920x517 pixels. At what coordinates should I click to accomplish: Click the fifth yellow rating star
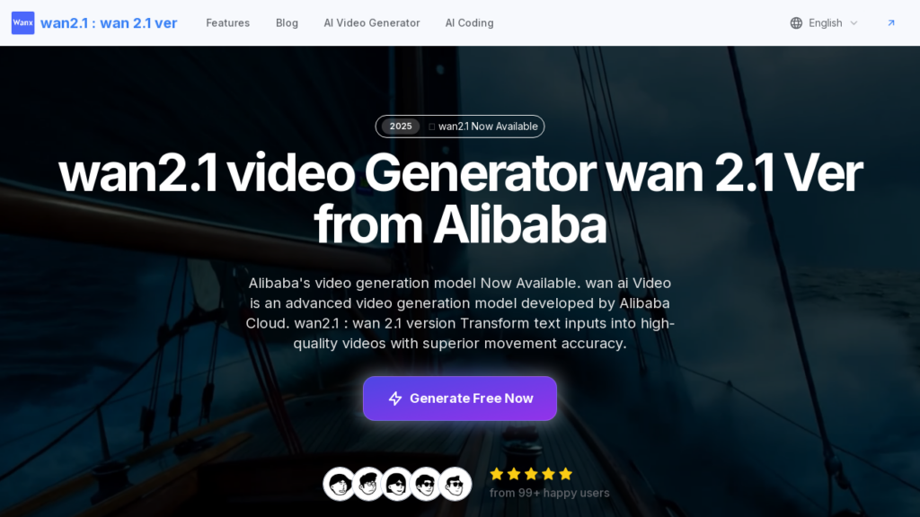[x=566, y=474]
